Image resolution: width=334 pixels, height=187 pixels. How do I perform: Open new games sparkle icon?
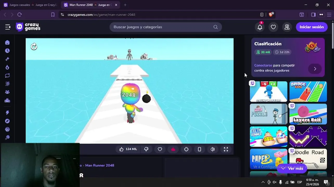point(7,59)
